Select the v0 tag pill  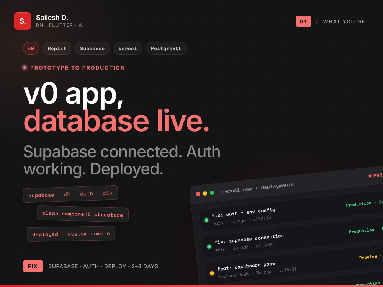pos(31,48)
